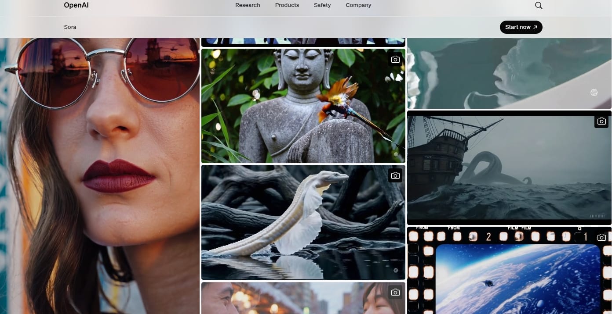612x314 pixels.
Task: Open the ship and sea monster video
Action: pyautogui.click(x=509, y=168)
